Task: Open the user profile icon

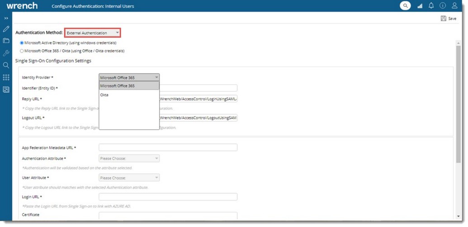Action: [454, 6]
